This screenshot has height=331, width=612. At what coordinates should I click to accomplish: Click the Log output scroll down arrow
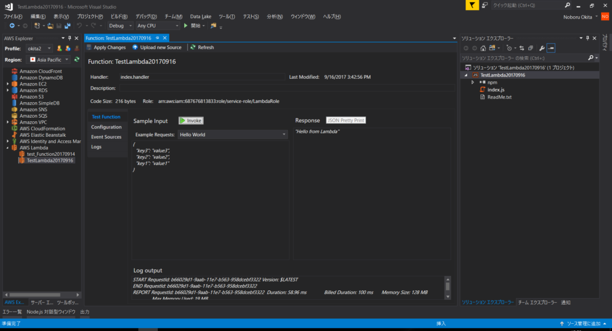pyautogui.click(x=448, y=297)
